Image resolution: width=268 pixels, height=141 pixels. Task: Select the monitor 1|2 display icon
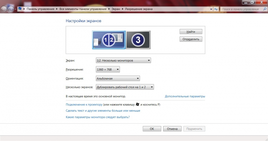(x=109, y=40)
